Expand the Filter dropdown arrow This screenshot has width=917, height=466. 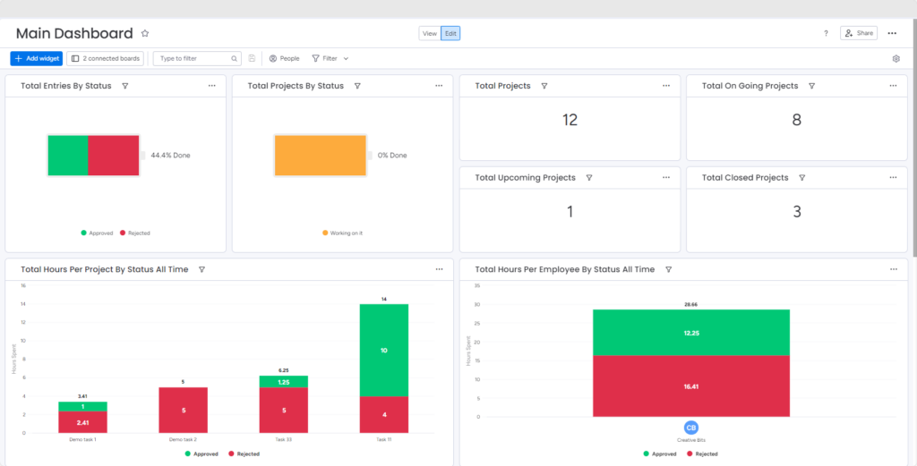coord(346,58)
